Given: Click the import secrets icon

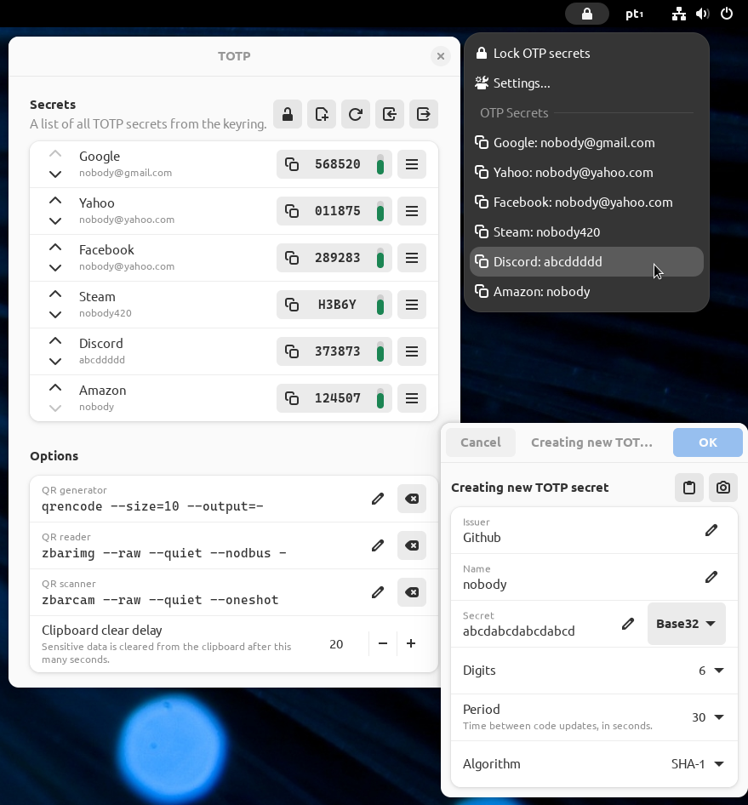Looking at the screenshot, I should click(389, 114).
